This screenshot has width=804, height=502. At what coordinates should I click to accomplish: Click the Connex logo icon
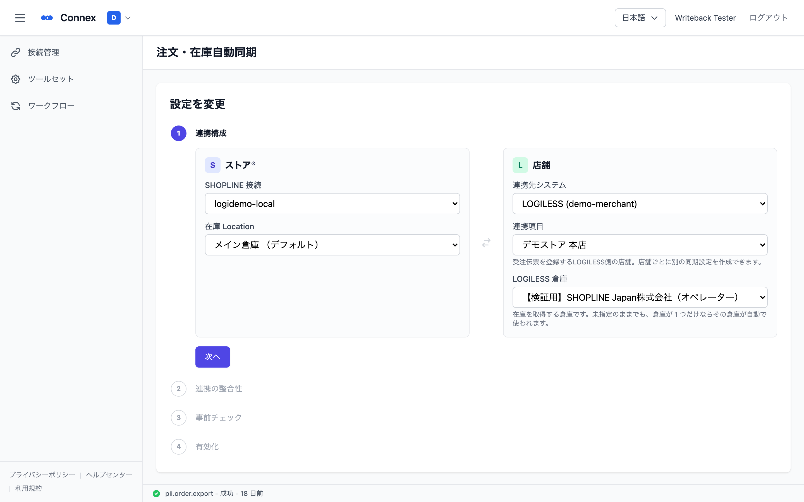click(47, 18)
